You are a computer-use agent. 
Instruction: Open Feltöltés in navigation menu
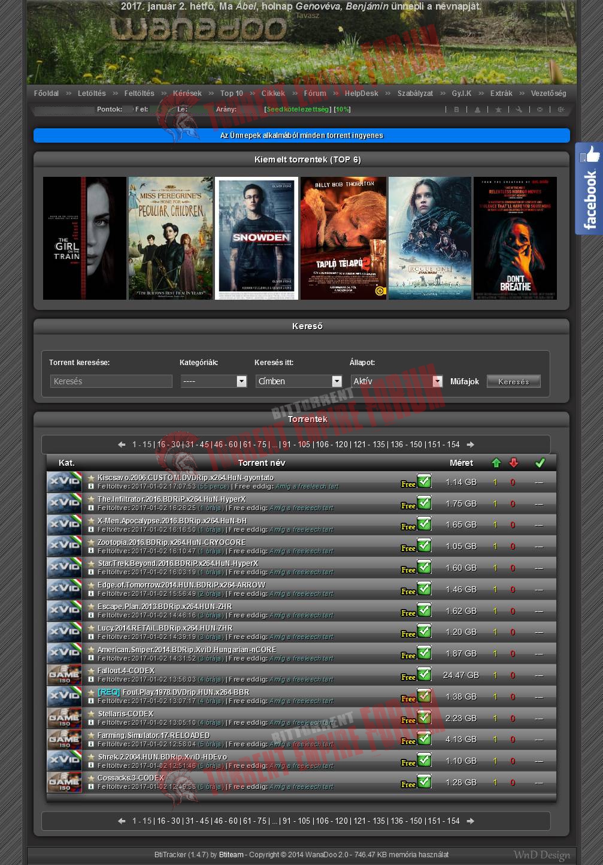(140, 94)
